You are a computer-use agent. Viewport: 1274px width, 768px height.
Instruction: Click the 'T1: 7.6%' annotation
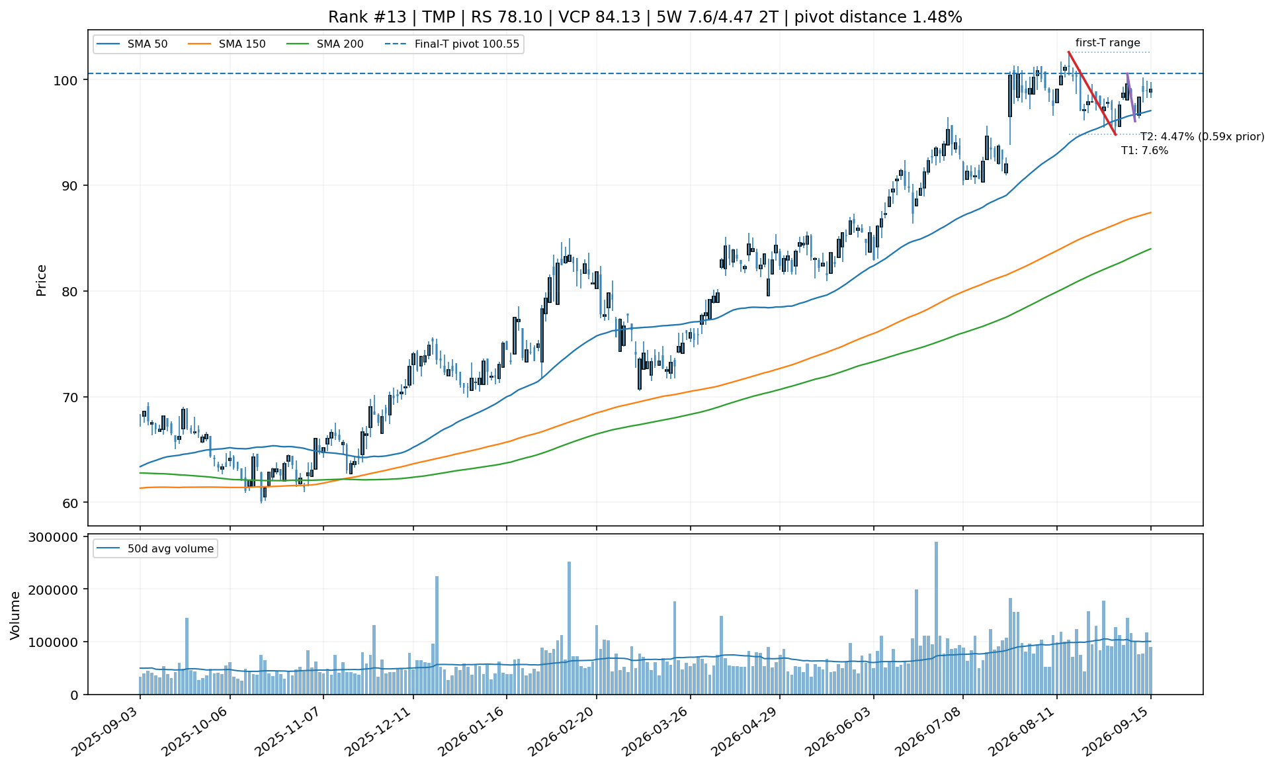pyautogui.click(x=1144, y=151)
